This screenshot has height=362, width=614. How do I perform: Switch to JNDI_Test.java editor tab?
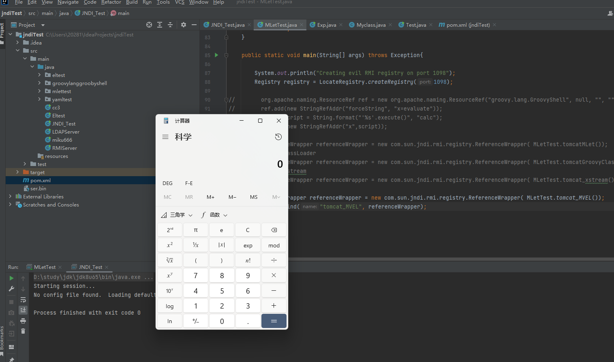(x=227, y=25)
